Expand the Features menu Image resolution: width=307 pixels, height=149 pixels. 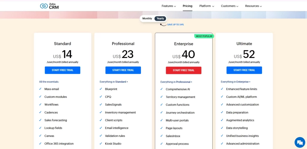168,6
